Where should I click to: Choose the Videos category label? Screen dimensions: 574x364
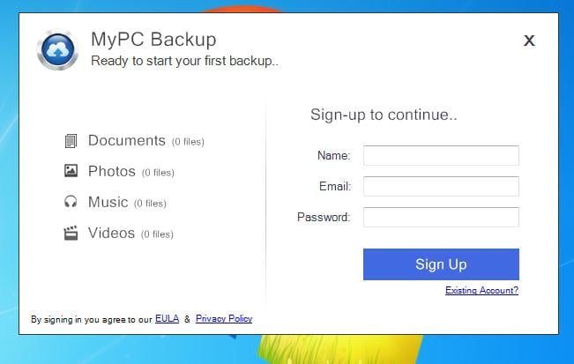pos(112,233)
